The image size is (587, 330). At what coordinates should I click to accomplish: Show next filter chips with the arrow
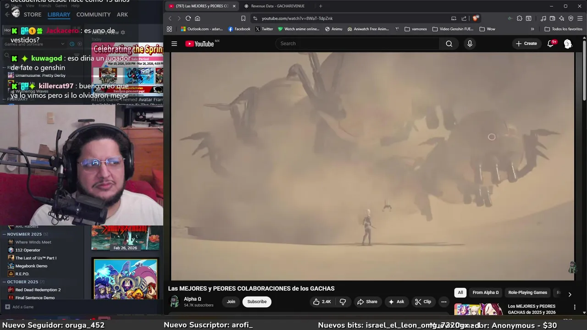(x=570, y=294)
